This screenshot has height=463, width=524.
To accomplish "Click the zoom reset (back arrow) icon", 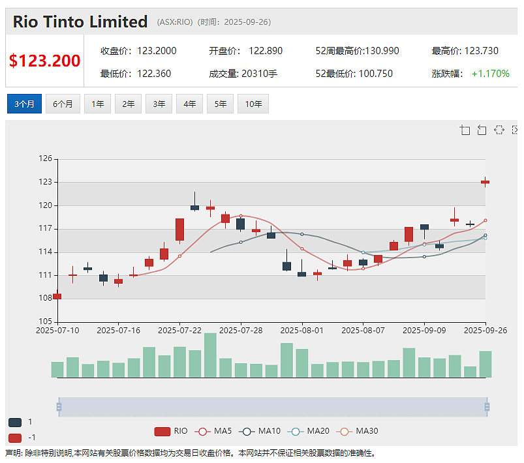I will (482, 130).
